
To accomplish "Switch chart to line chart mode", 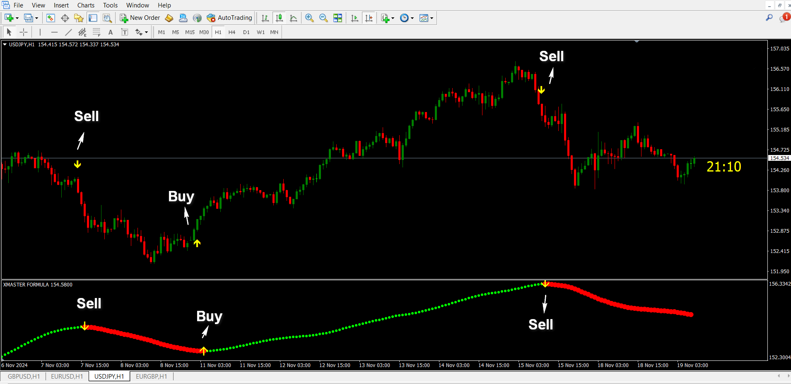I will 294,18.
